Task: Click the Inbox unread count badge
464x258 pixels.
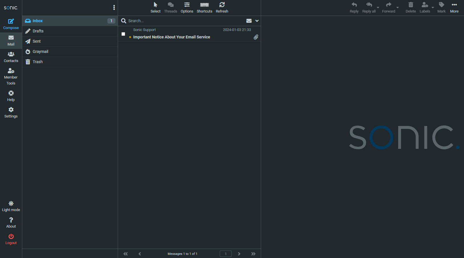Action: pyautogui.click(x=111, y=21)
